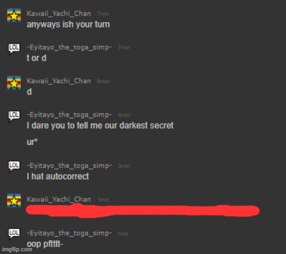Select the 4min timestamp
Image resolution: width=286 pixels, height=254 pixels.
[x=124, y=115]
